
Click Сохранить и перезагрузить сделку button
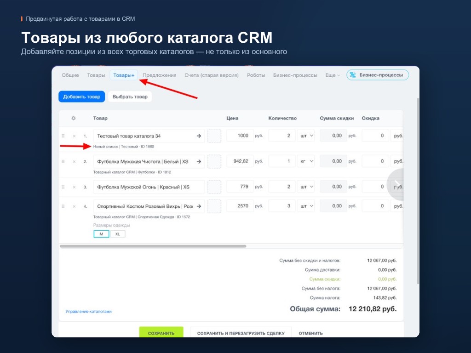pyautogui.click(x=241, y=333)
